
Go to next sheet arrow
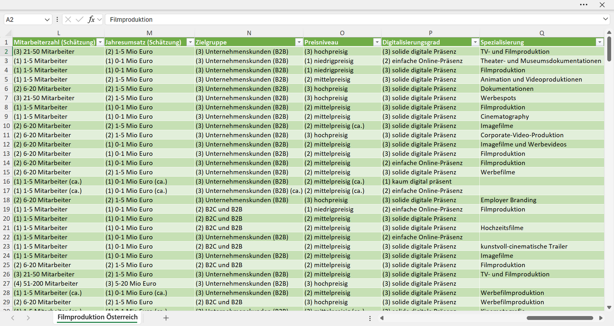coord(28,318)
